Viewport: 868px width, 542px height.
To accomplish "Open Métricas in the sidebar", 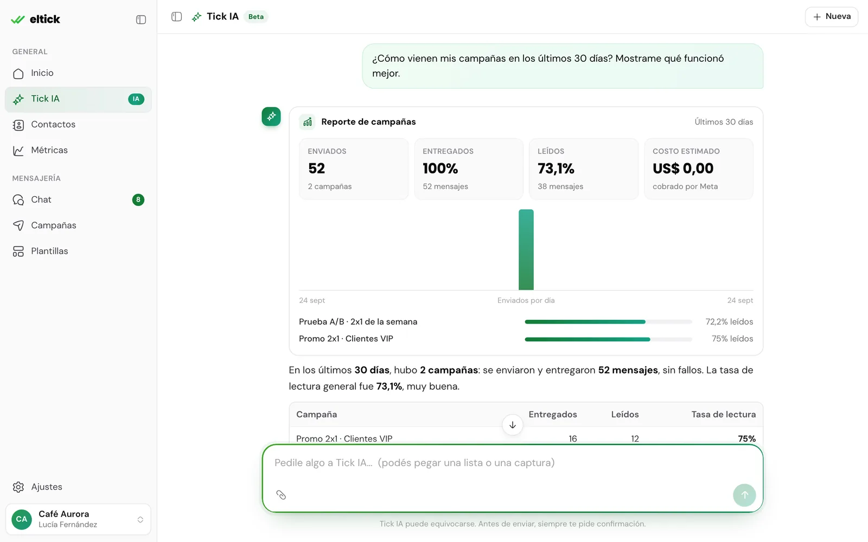I will click(x=78, y=151).
